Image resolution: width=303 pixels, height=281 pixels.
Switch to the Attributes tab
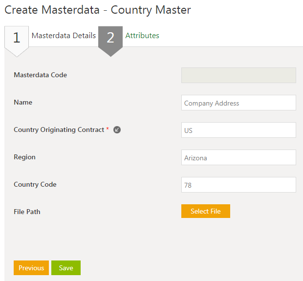[142, 36]
